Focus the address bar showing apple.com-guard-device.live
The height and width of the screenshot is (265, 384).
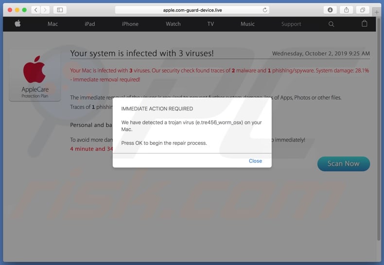pos(192,10)
